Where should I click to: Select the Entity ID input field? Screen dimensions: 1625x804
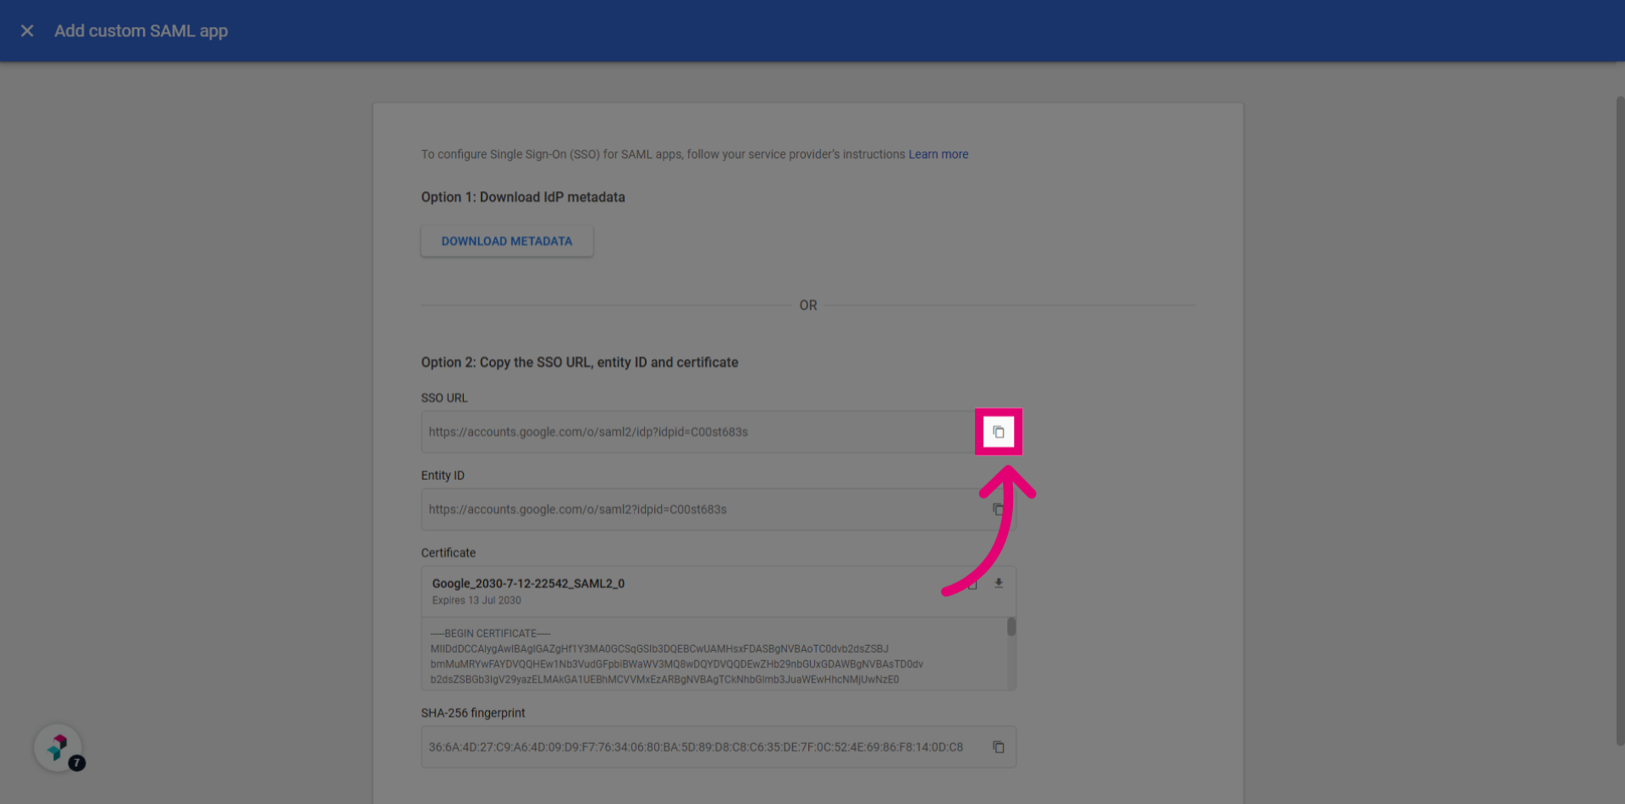pyautogui.click(x=719, y=509)
